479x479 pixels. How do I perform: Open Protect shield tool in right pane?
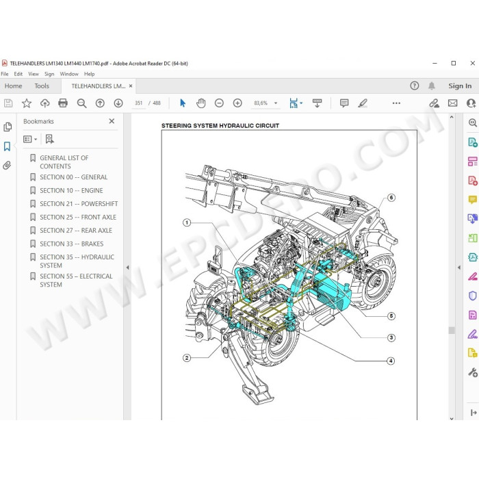pos(473,296)
